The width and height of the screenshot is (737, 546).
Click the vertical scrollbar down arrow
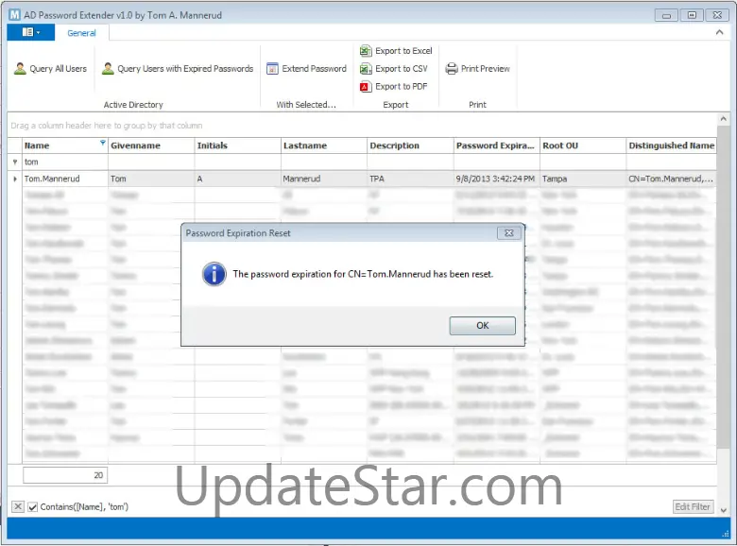(724, 510)
